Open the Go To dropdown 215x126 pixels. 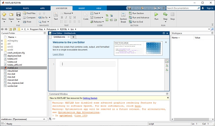[x=44, y=17]
